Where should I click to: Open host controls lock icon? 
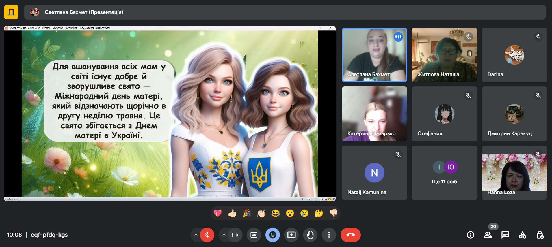coord(540,235)
